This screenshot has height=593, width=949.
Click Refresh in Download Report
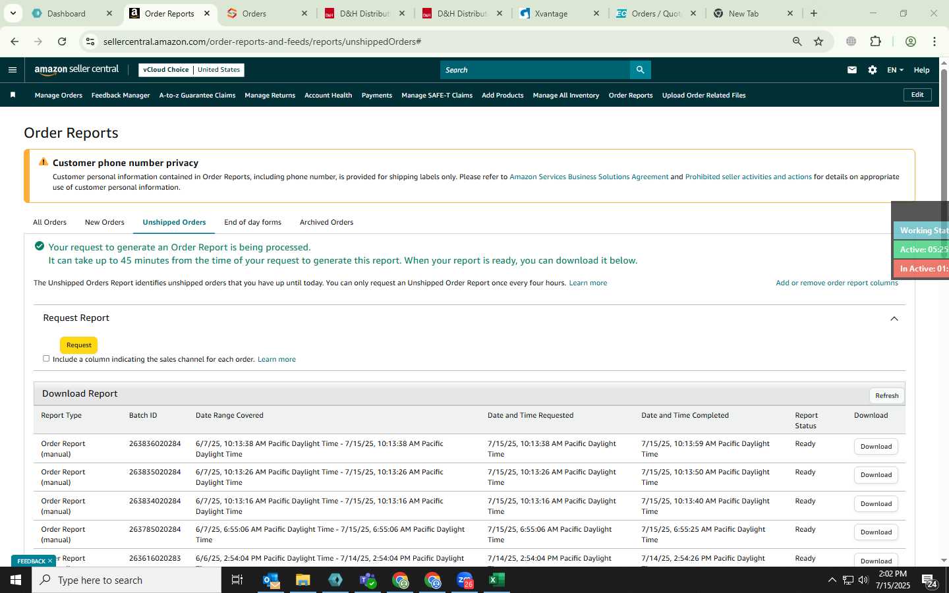tap(887, 395)
